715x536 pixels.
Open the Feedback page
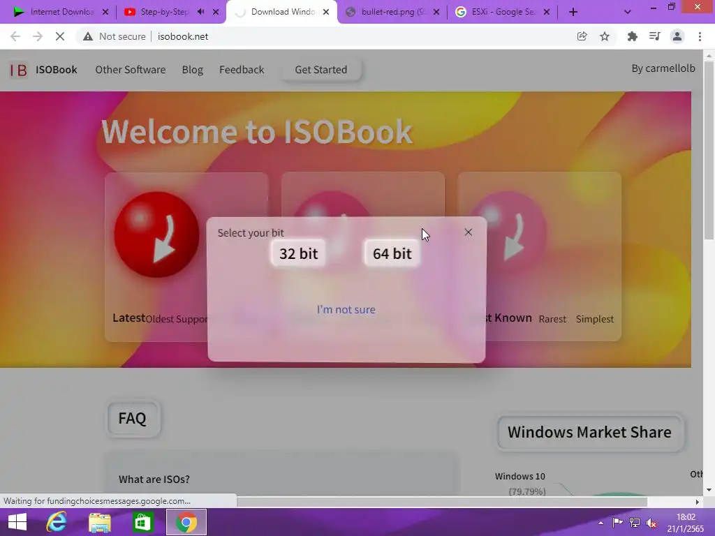pyautogui.click(x=242, y=70)
